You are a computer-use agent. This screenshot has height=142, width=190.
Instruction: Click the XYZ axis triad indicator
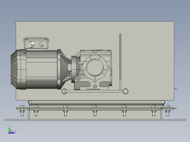click(12, 130)
